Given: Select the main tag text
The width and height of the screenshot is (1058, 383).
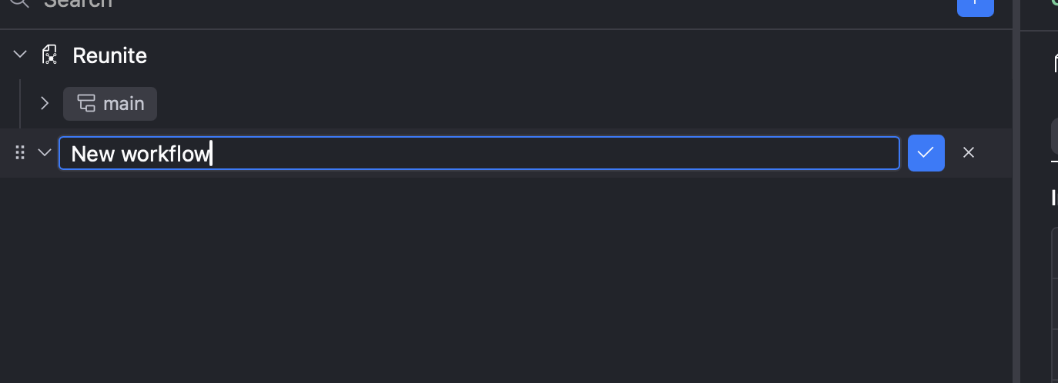Looking at the screenshot, I should click(124, 103).
